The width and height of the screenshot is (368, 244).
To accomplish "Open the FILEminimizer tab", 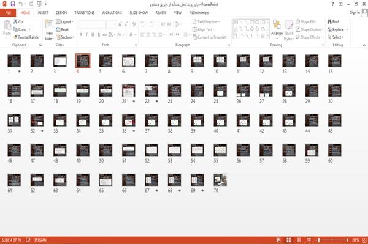I will [x=199, y=13].
